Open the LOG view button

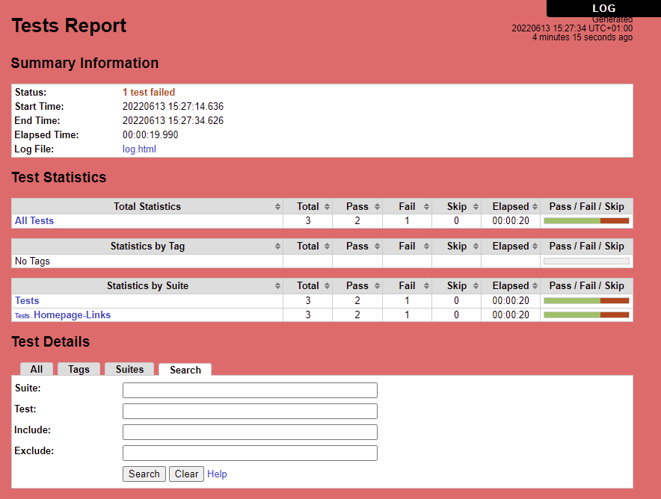point(603,8)
